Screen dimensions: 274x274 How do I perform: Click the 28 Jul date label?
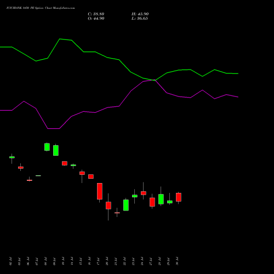coord(159,261)
